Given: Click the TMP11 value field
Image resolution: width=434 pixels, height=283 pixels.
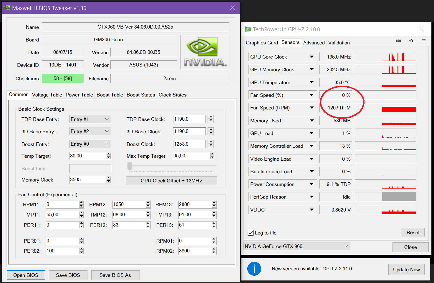Looking at the screenshot, I should [63, 215].
